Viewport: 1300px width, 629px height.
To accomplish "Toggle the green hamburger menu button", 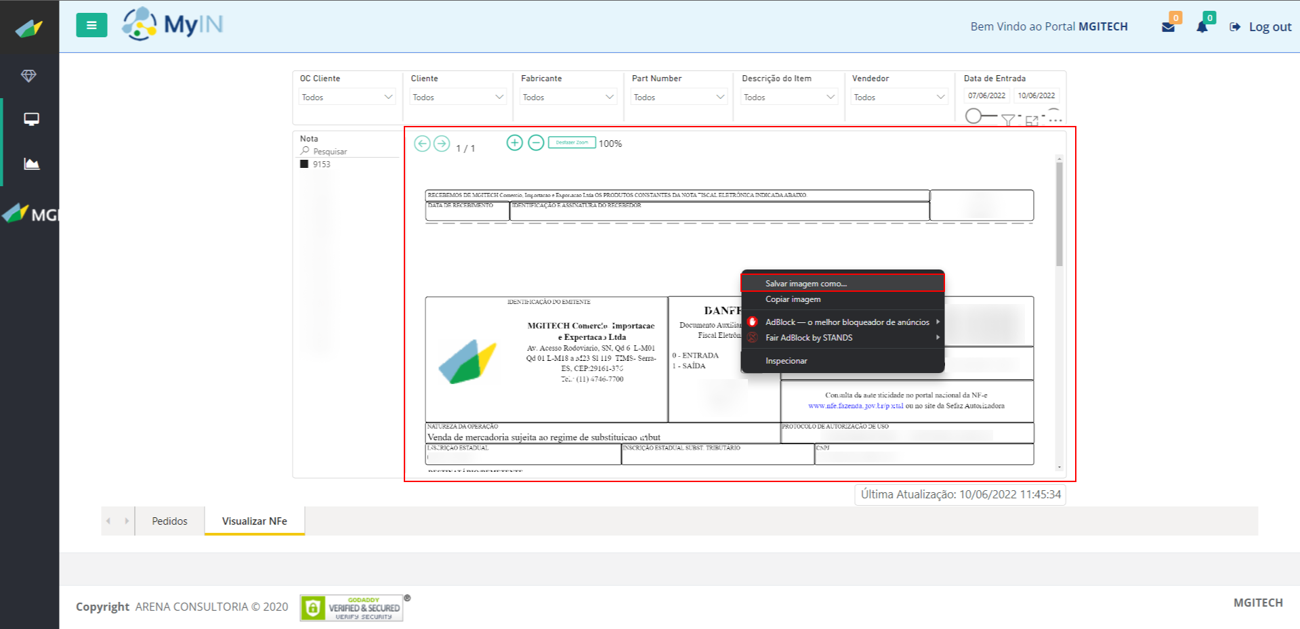I will point(91,26).
